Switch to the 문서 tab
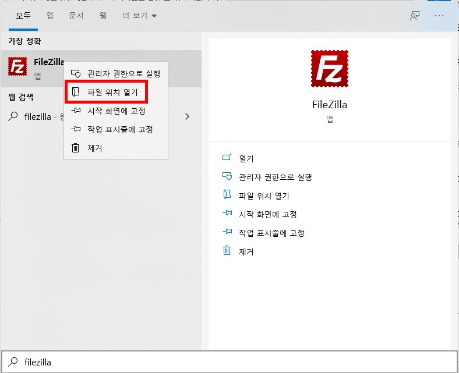The height and width of the screenshot is (373, 459). [x=76, y=16]
